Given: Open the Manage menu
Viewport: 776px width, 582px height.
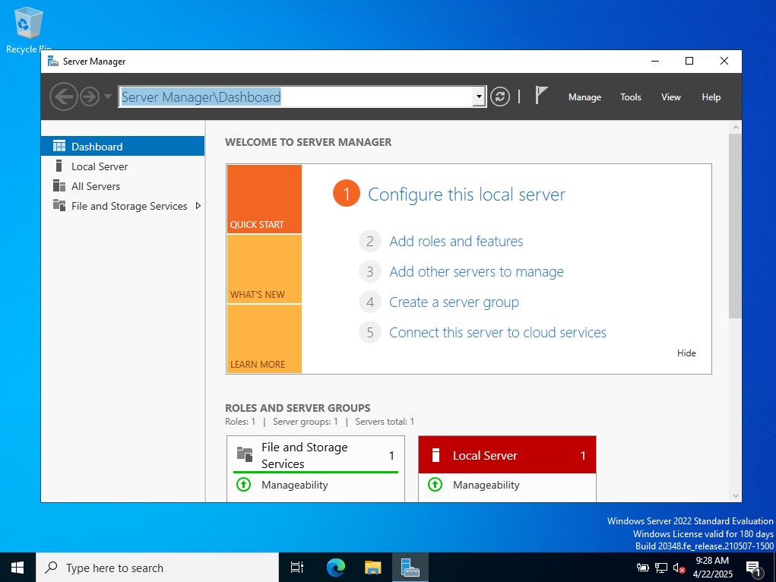Looking at the screenshot, I should (584, 97).
